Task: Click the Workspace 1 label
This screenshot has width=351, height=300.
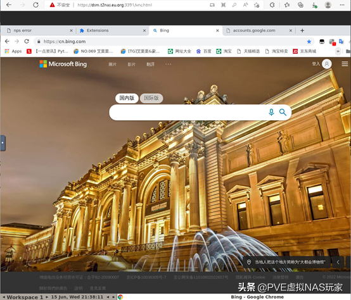Action: click(x=25, y=297)
